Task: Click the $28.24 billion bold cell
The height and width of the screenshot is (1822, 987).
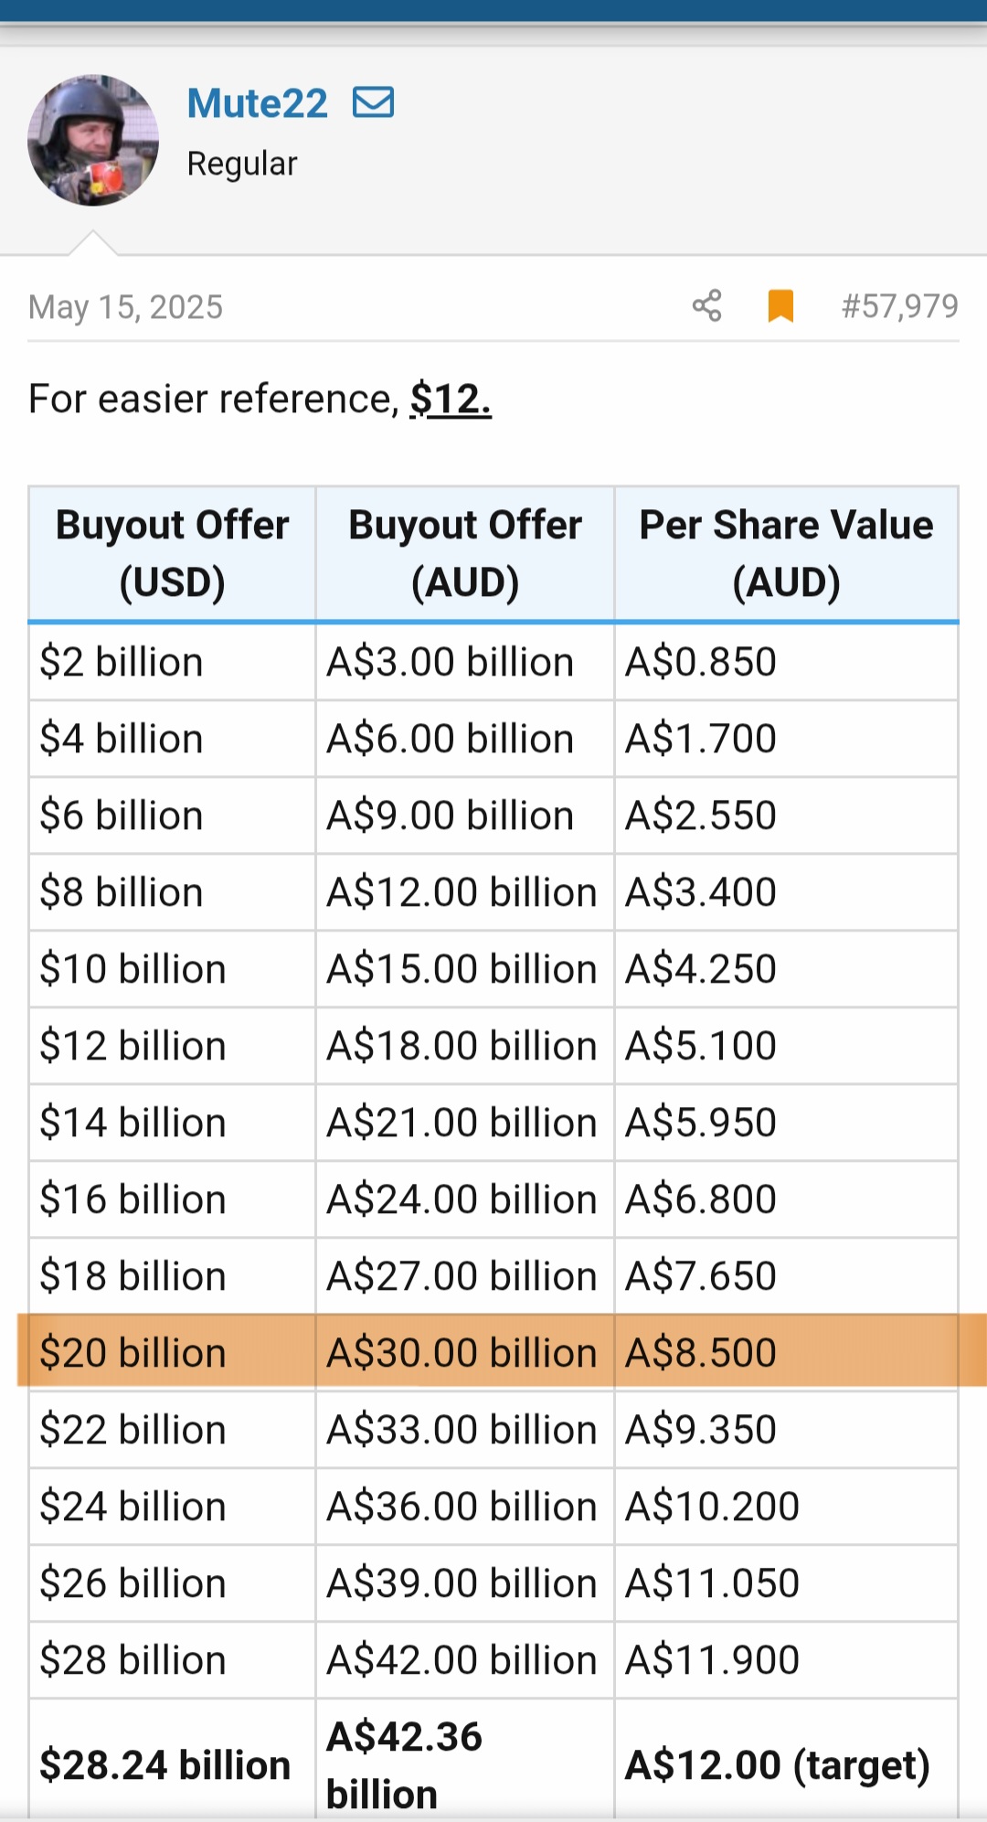Action: 164,1765
